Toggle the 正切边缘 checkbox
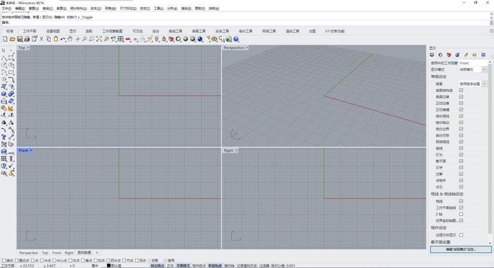 click(x=461, y=103)
